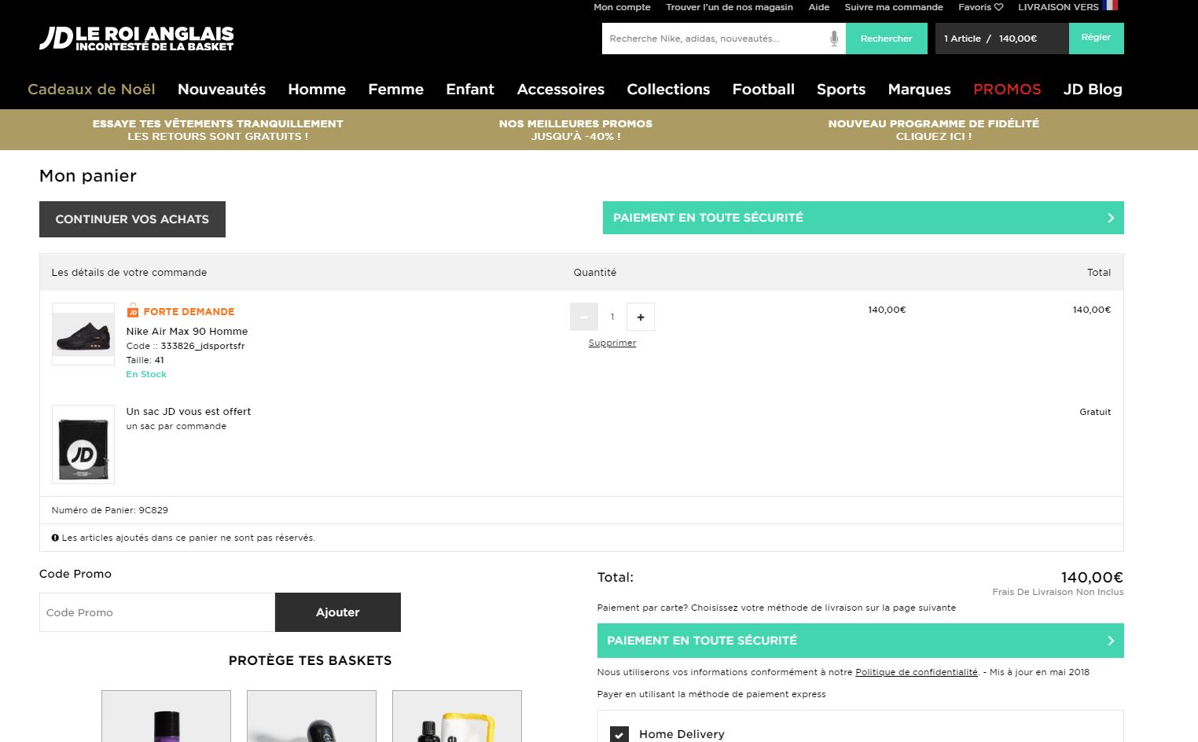Click the info icon before reserved articles note
Image resolution: width=1198 pixels, height=742 pixels.
pyautogui.click(x=55, y=538)
